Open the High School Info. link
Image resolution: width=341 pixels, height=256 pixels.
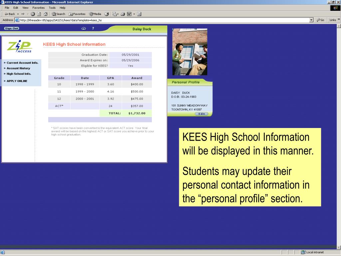(19, 74)
